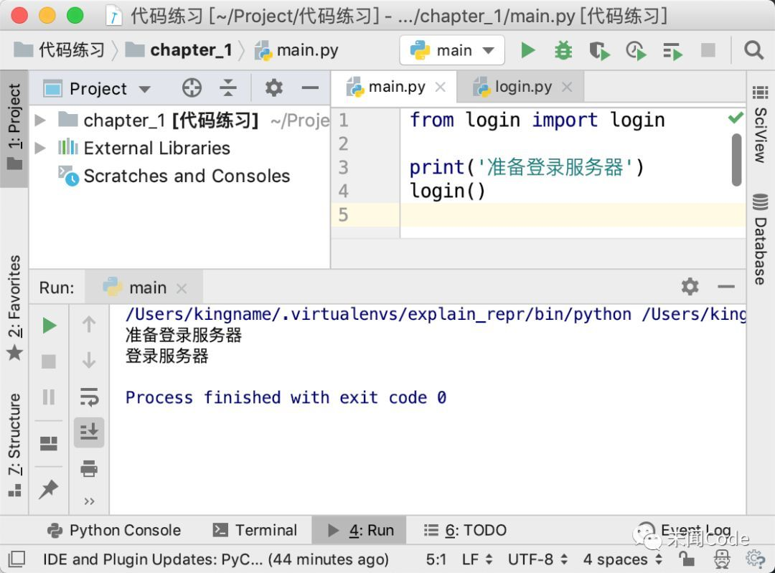Switch to the login.py editor tab
This screenshot has width=775, height=573.
(522, 86)
